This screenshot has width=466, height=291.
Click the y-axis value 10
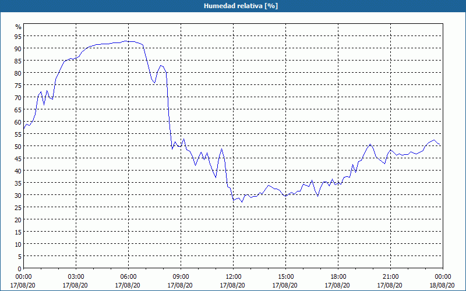(19, 244)
